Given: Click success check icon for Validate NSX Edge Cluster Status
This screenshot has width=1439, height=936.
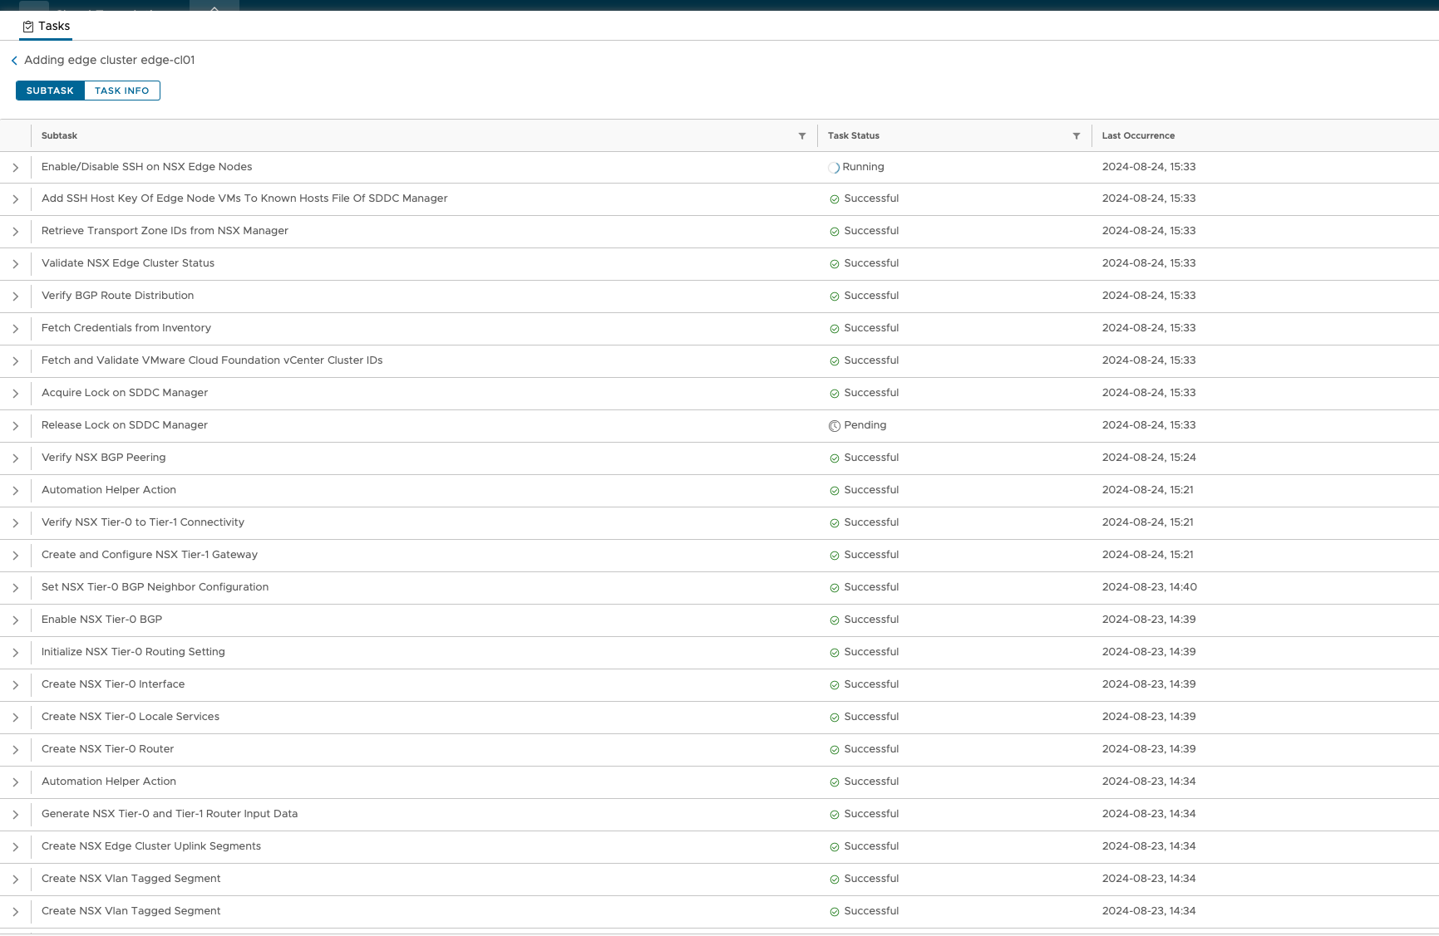Looking at the screenshot, I should (835, 264).
